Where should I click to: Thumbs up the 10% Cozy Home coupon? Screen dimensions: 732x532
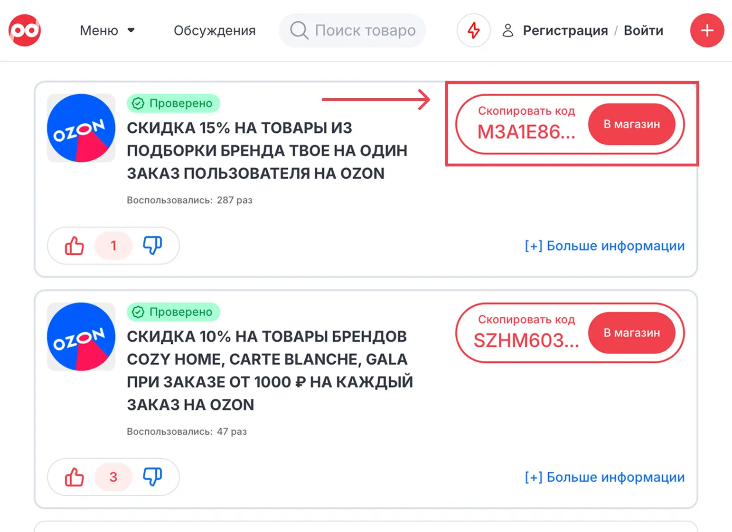74,477
